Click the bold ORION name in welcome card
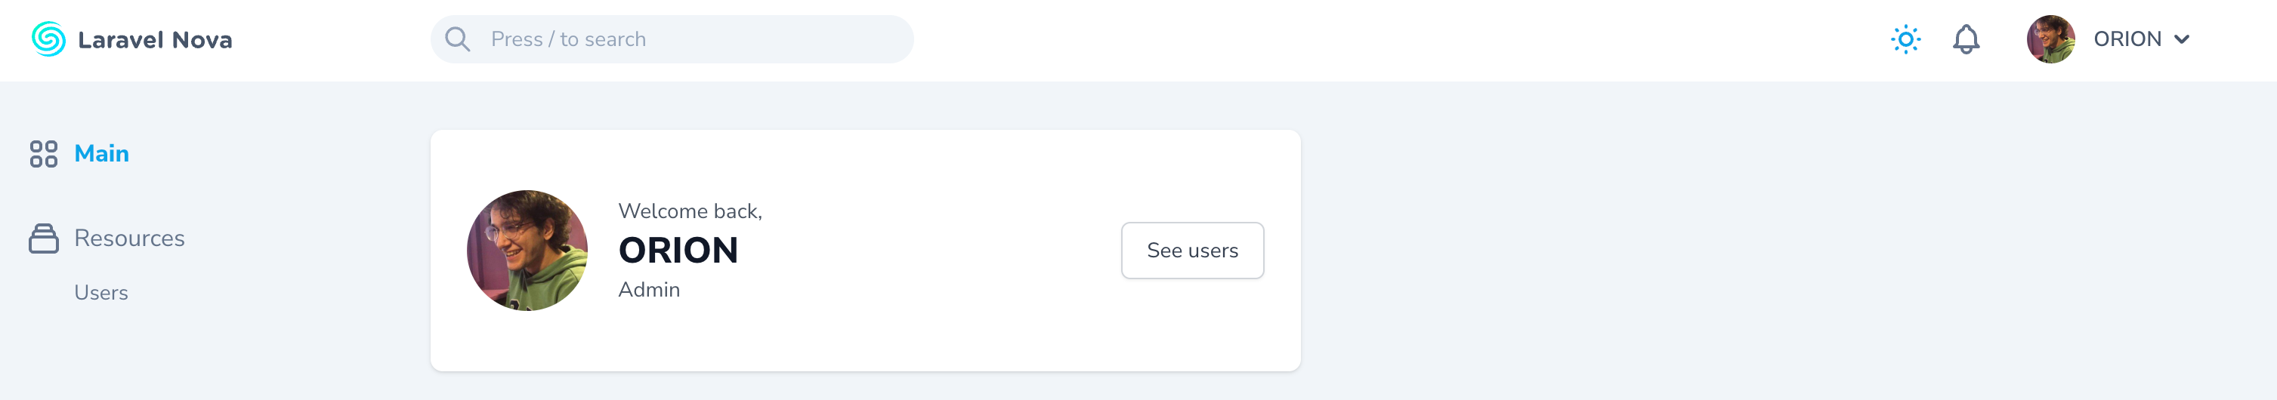 click(678, 251)
